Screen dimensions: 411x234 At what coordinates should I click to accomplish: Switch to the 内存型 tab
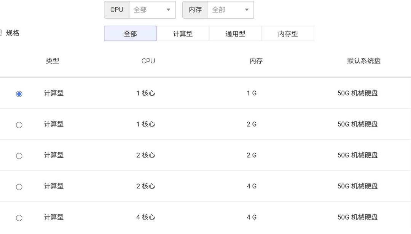click(288, 33)
